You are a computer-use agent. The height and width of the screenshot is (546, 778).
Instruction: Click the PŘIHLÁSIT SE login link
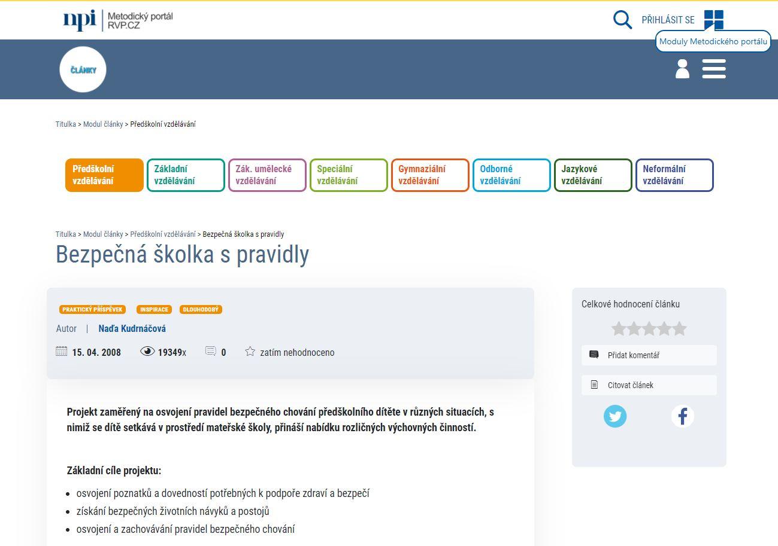pos(668,20)
